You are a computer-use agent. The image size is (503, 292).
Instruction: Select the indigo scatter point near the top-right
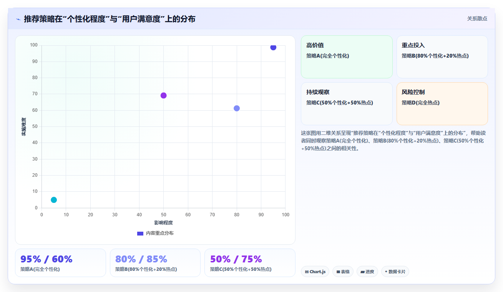click(273, 47)
